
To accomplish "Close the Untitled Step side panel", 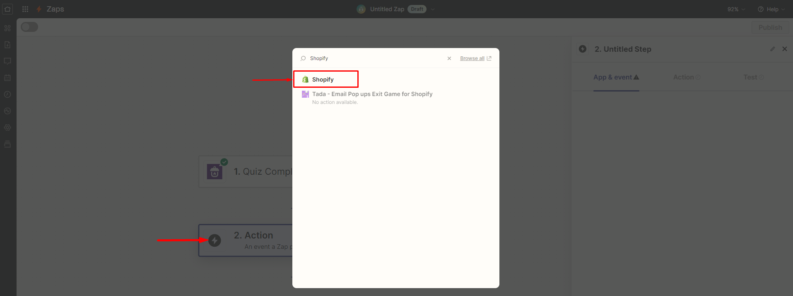I will click(x=784, y=49).
